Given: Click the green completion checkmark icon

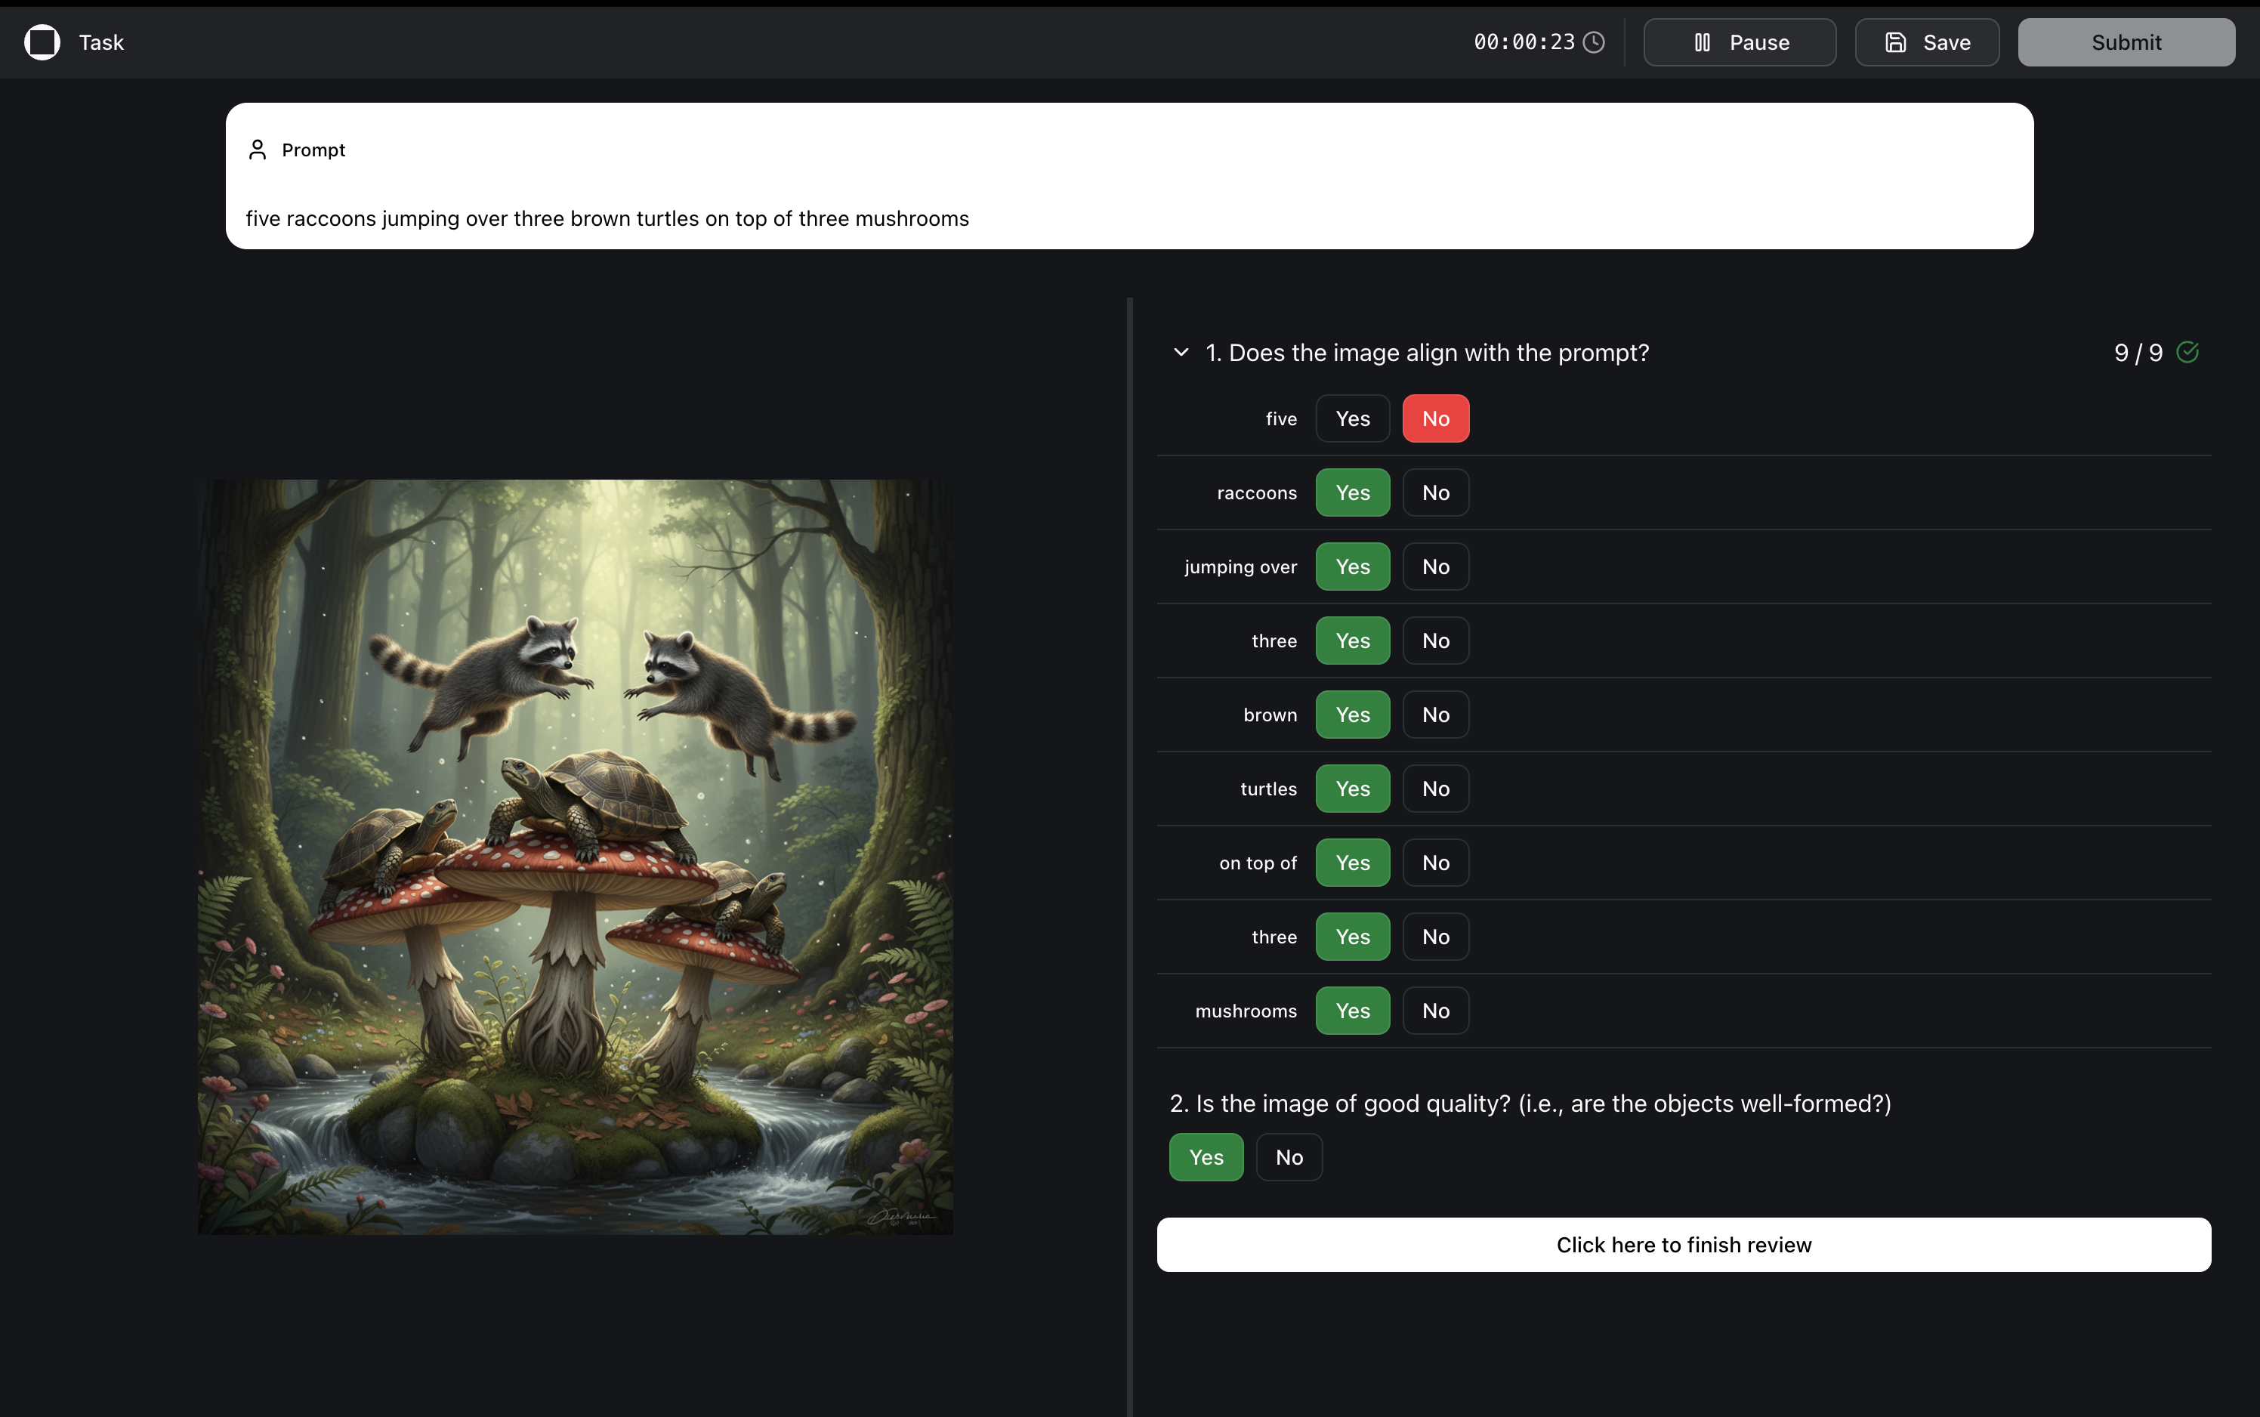Looking at the screenshot, I should [2187, 353].
